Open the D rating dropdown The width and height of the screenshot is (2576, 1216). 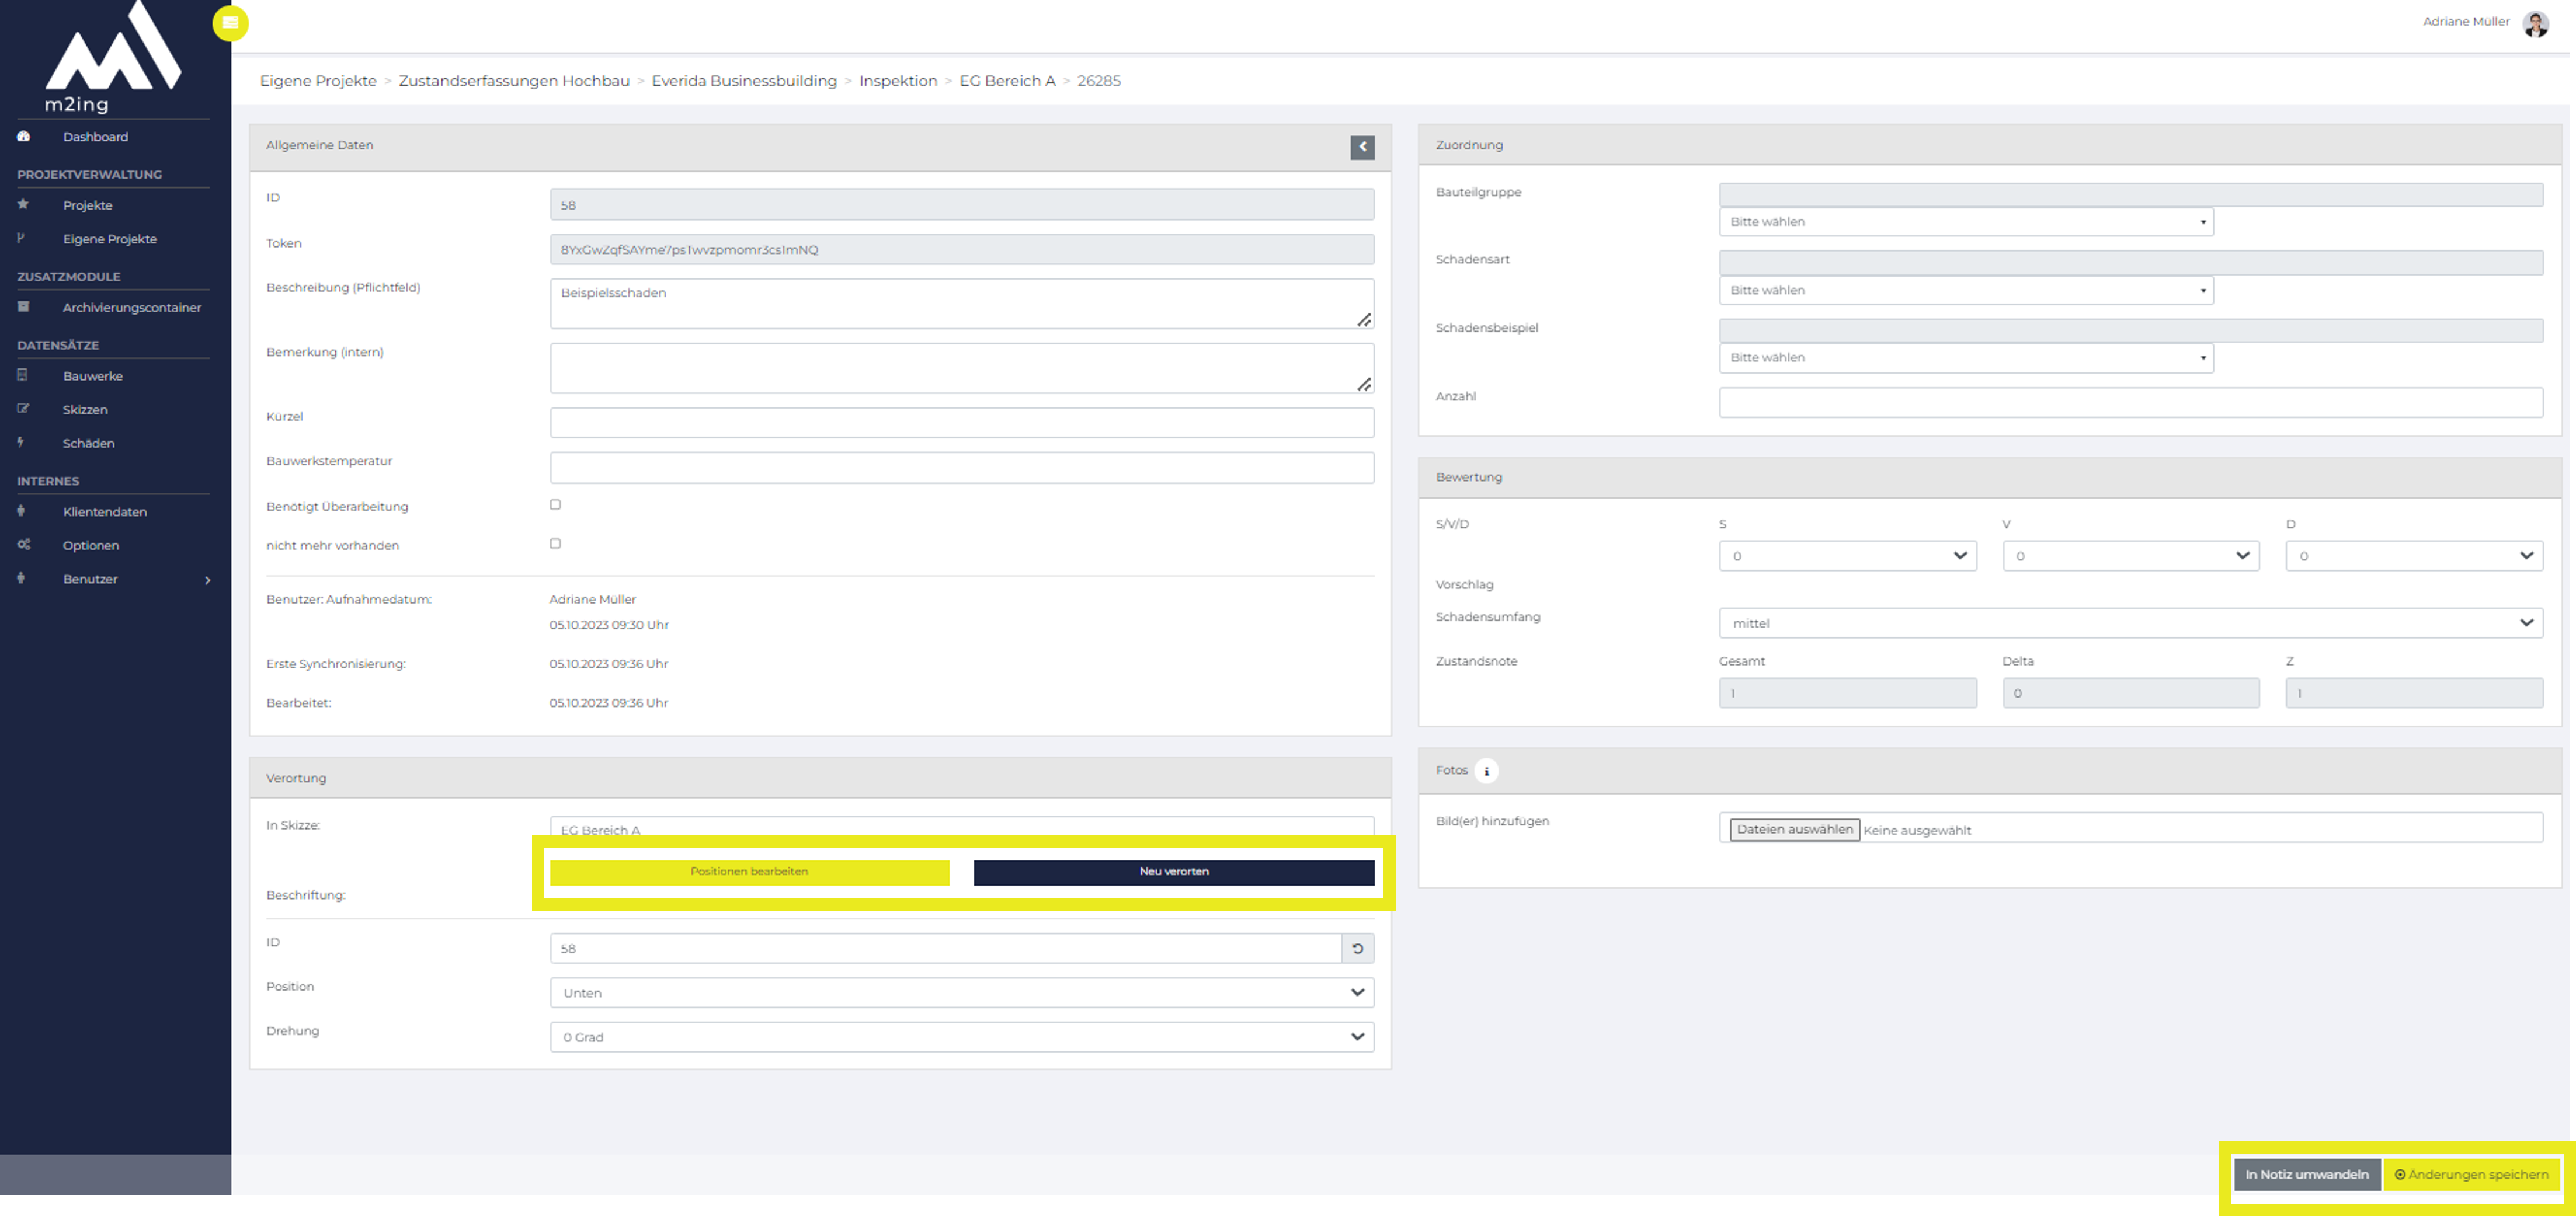coord(2414,556)
